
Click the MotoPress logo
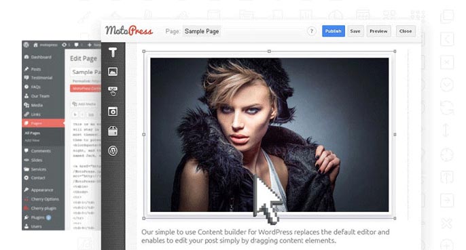point(129,30)
